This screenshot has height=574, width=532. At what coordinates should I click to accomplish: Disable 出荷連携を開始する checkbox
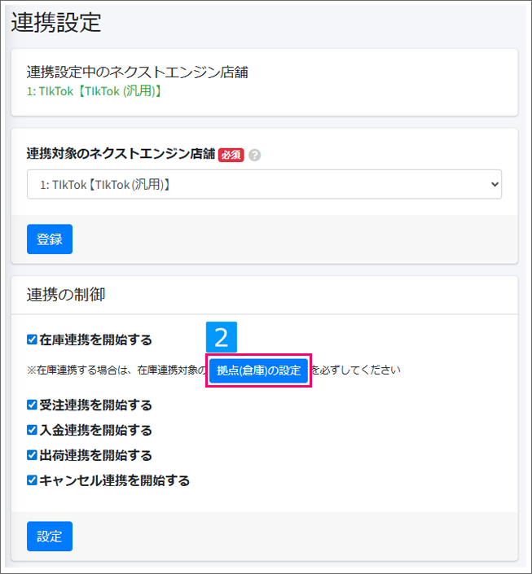[32, 455]
